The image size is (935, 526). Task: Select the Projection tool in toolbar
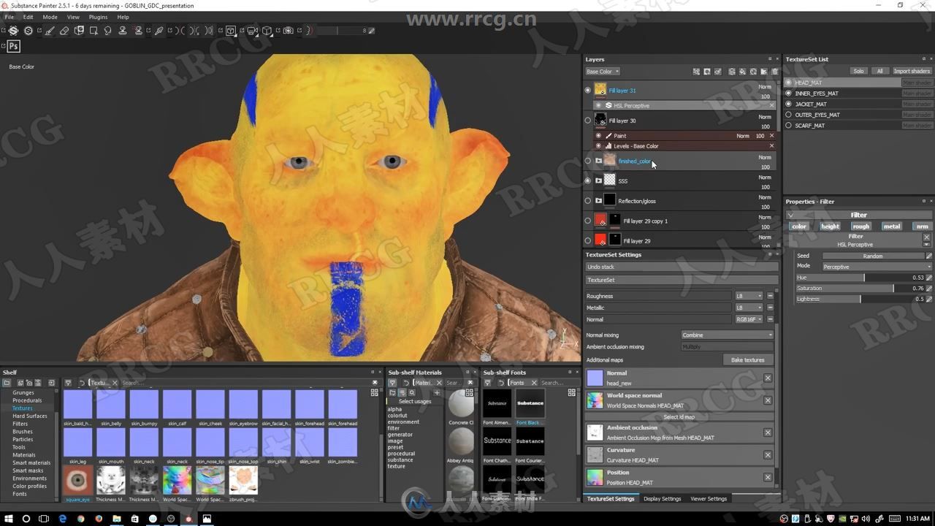point(79,31)
